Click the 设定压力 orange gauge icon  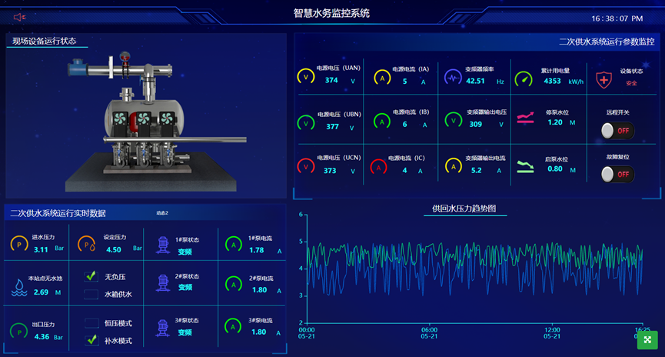pyautogui.click(x=90, y=245)
